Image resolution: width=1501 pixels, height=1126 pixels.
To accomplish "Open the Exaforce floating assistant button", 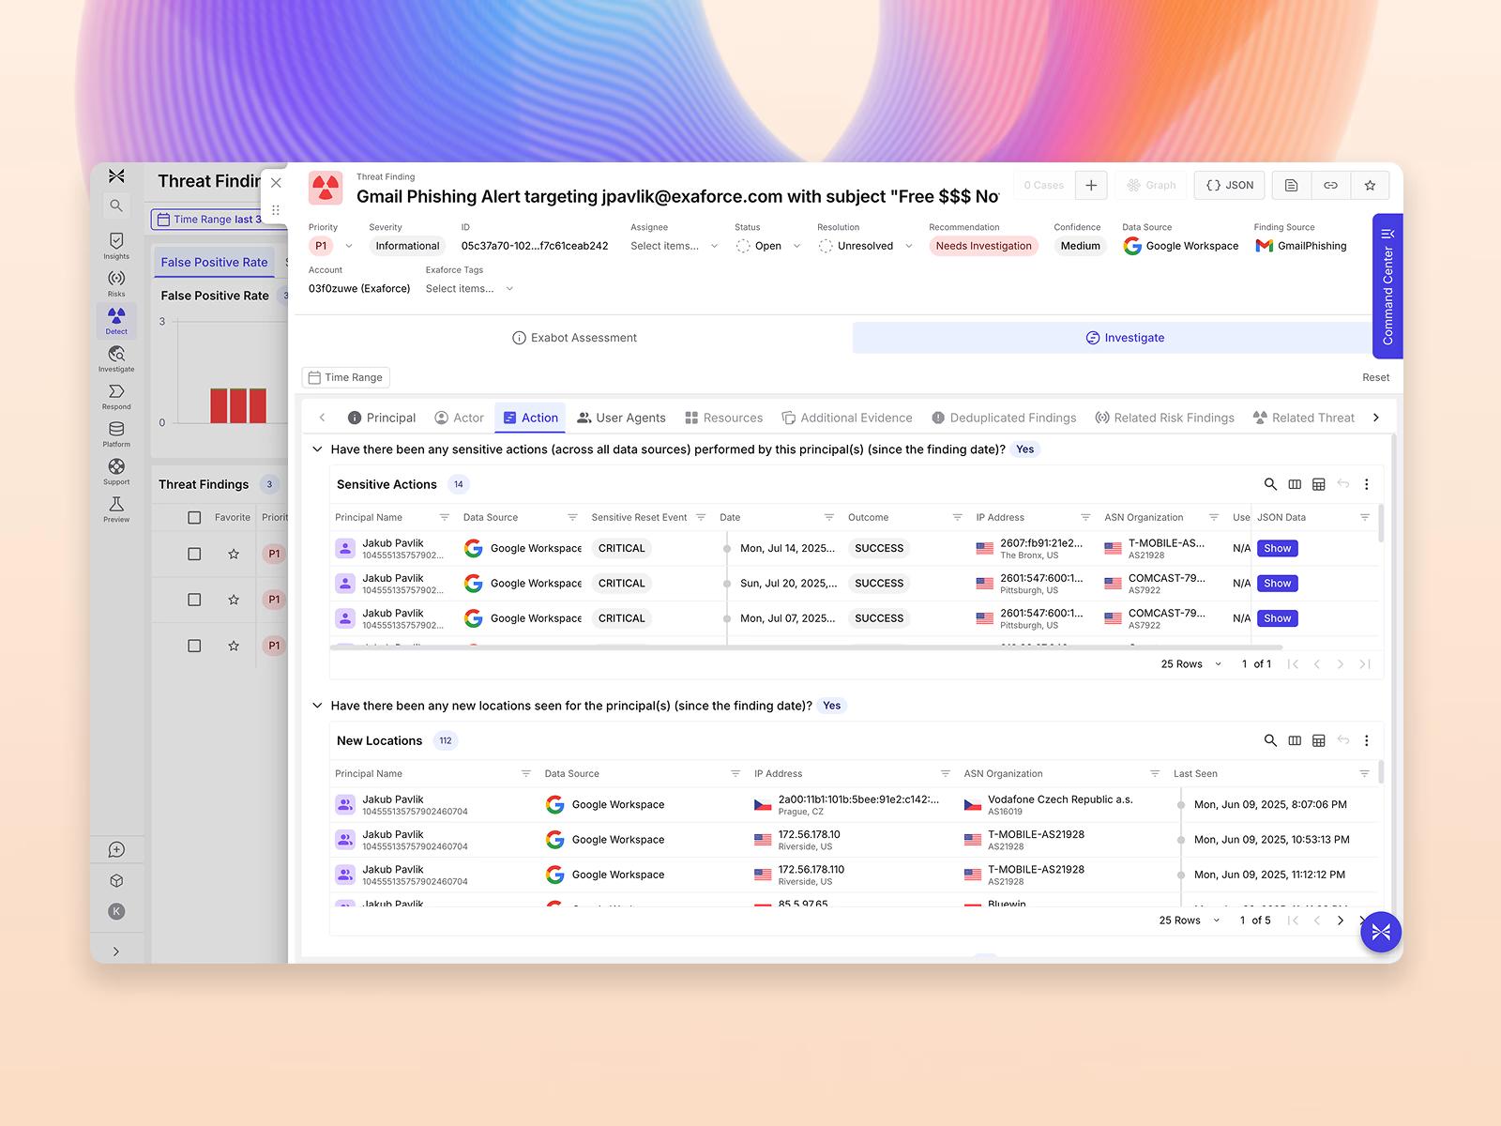I will 1381,932.
